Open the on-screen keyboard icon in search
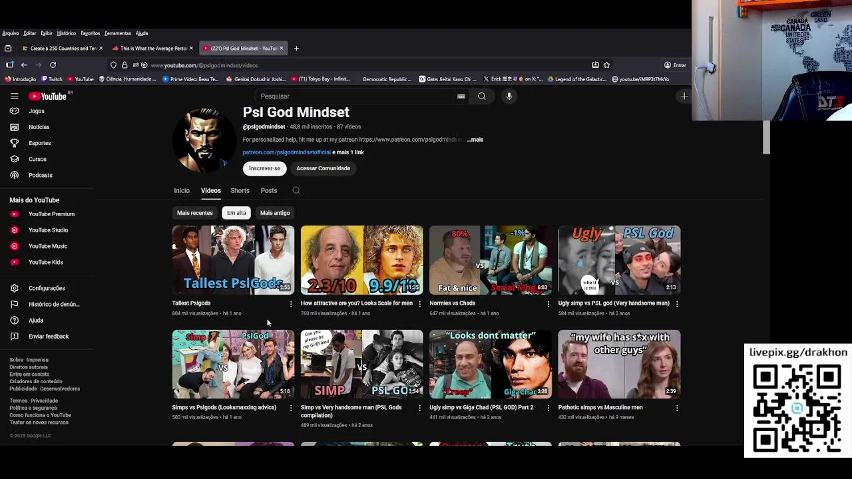 click(x=461, y=96)
